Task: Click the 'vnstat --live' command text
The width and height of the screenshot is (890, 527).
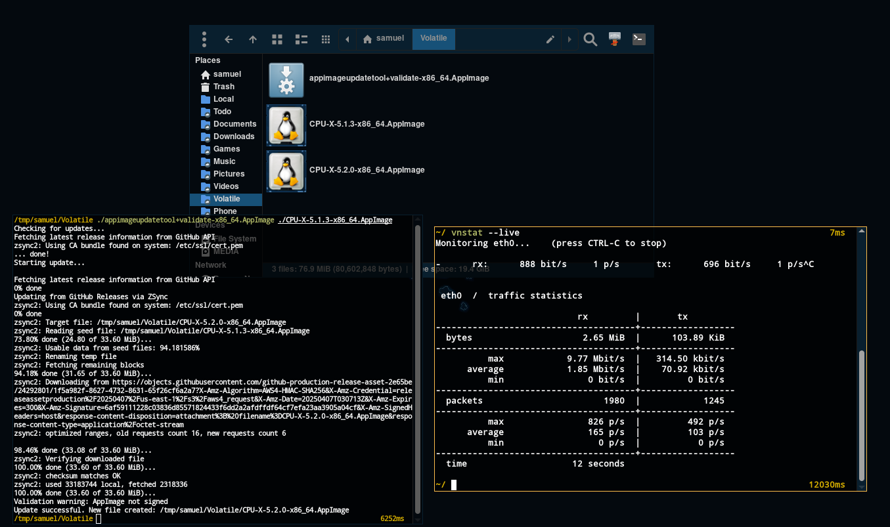Action: (x=485, y=232)
